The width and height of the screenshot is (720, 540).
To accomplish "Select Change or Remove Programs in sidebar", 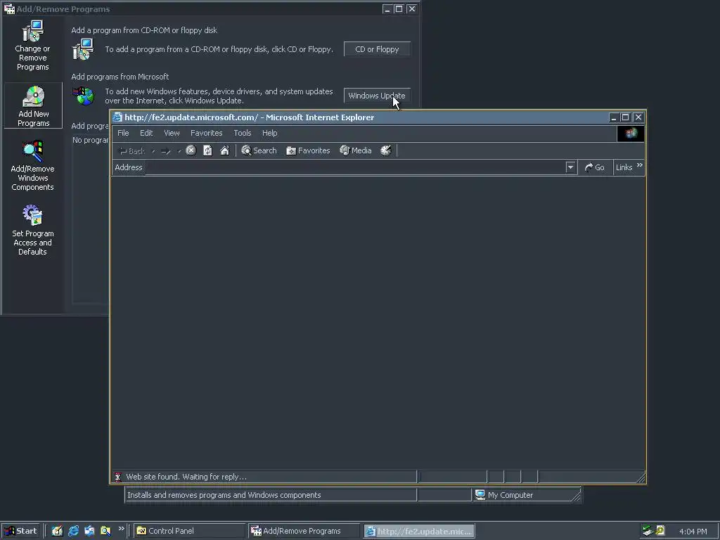I will pos(32,46).
